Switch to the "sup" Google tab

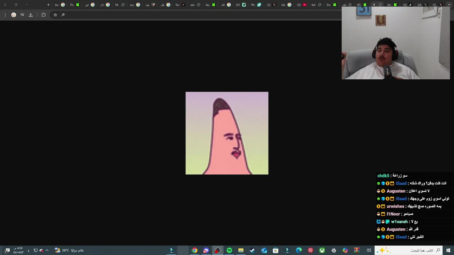[x=135, y=5]
